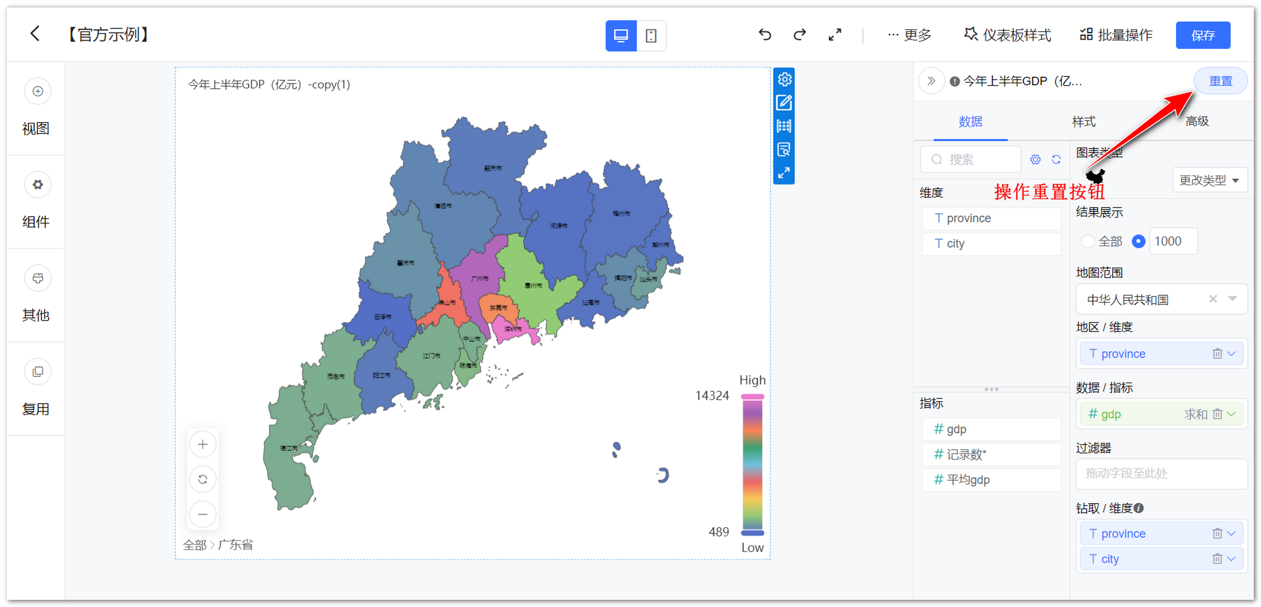Screen dimensions: 1261x607
Task: Delete city from 钻取/维度
Action: click(x=1217, y=559)
